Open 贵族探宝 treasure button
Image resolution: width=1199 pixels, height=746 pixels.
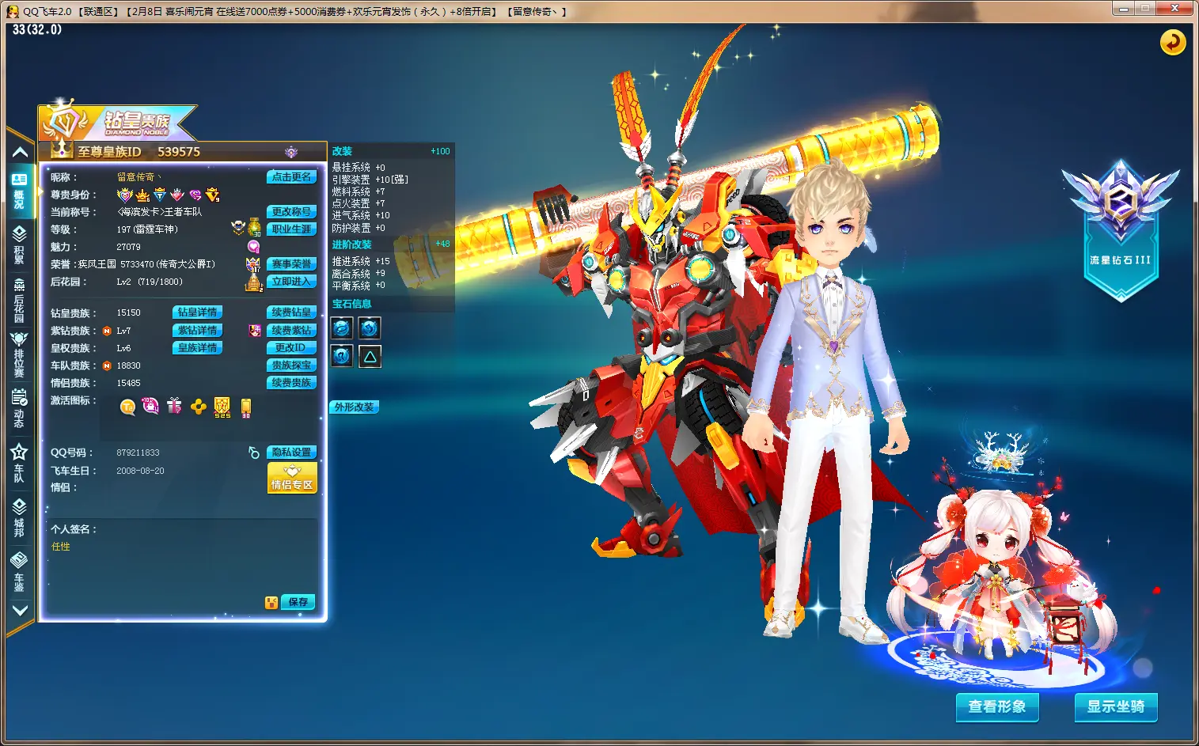291,365
